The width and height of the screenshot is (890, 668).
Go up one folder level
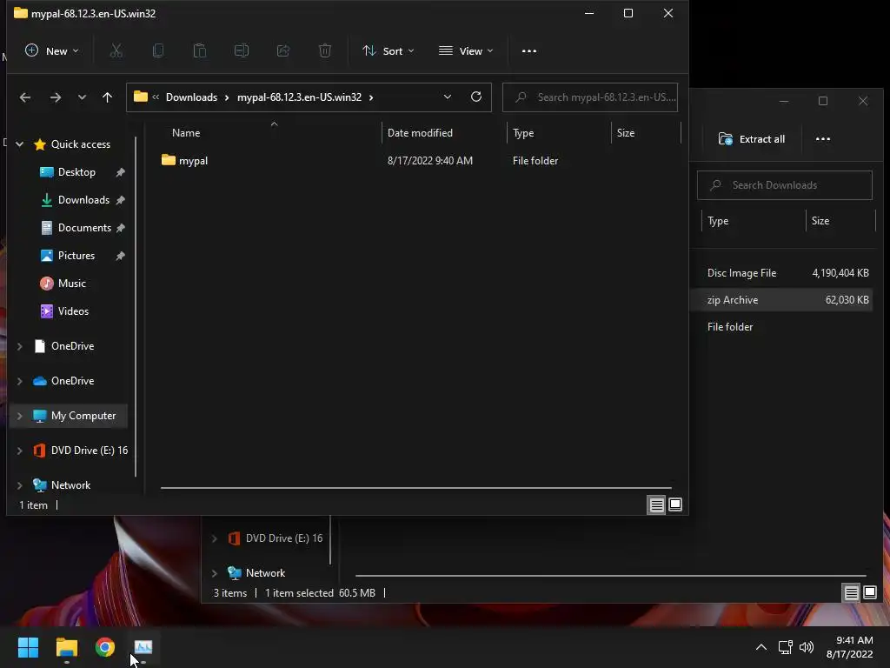[x=107, y=97]
